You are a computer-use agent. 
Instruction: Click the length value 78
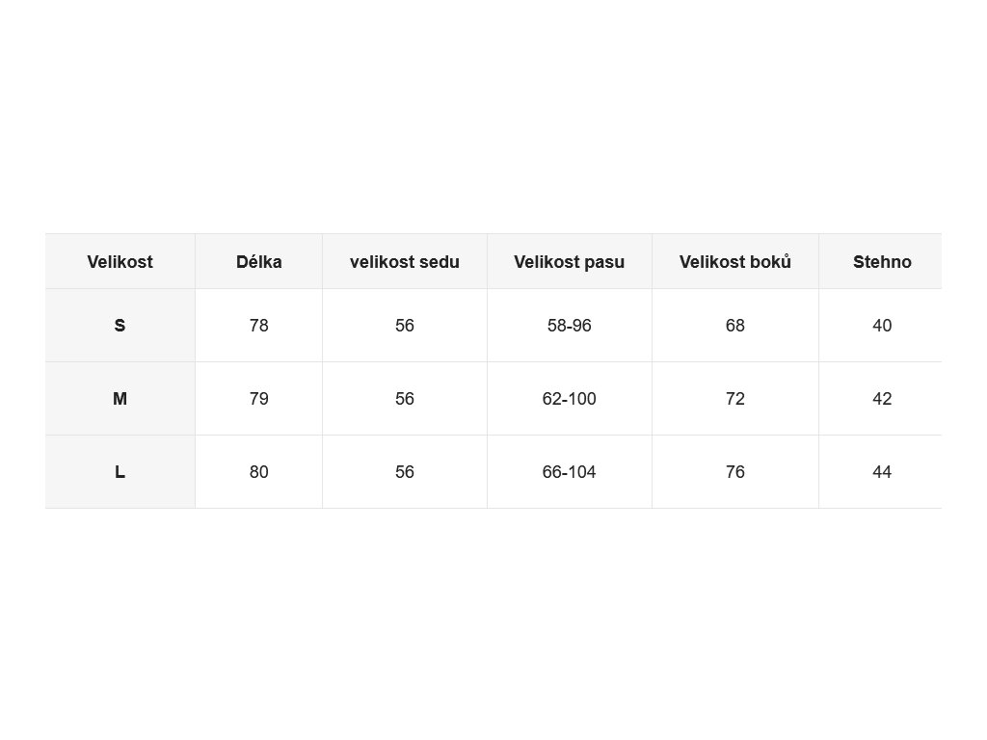coord(258,326)
